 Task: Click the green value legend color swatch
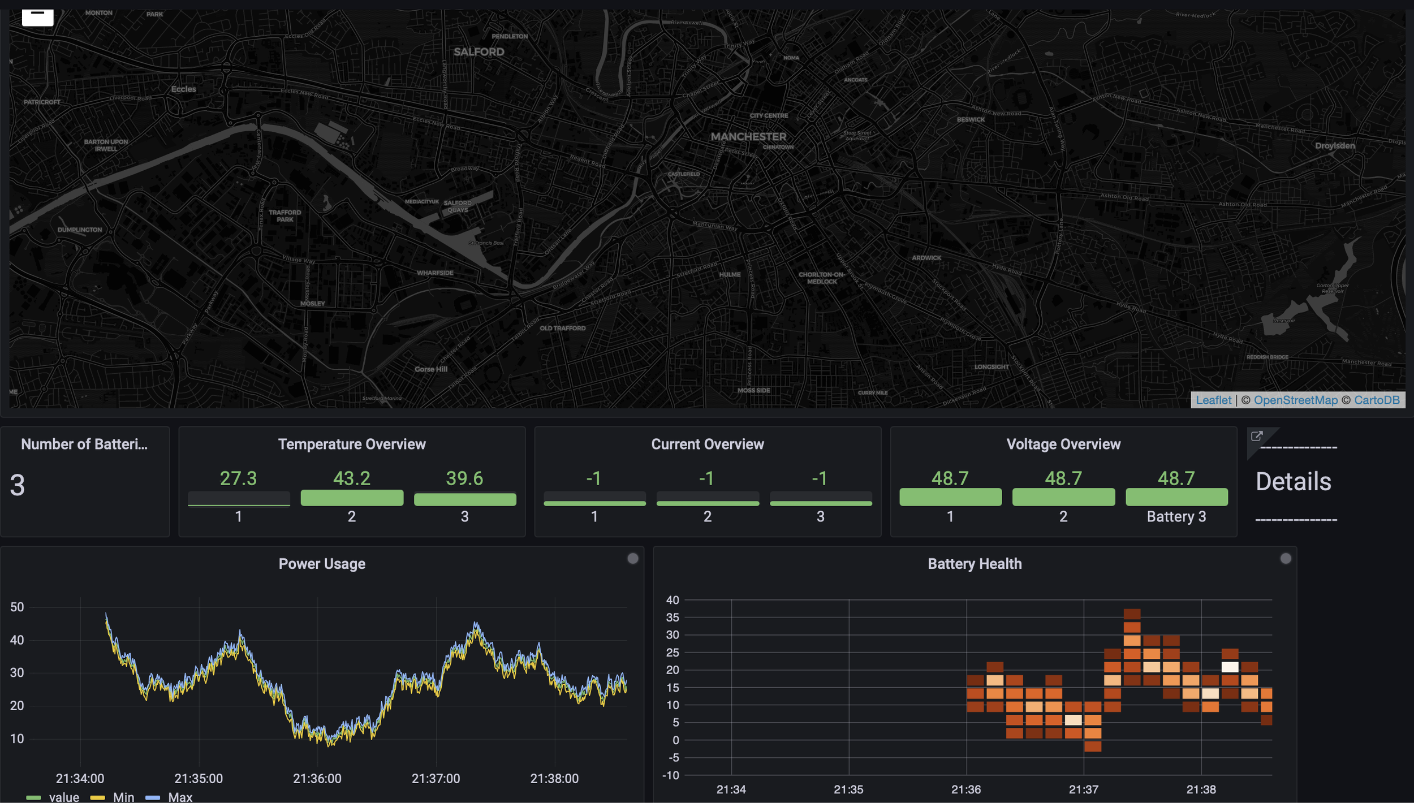[x=33, y=797]
